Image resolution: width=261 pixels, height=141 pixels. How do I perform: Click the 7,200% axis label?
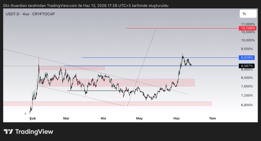point(247,96)
